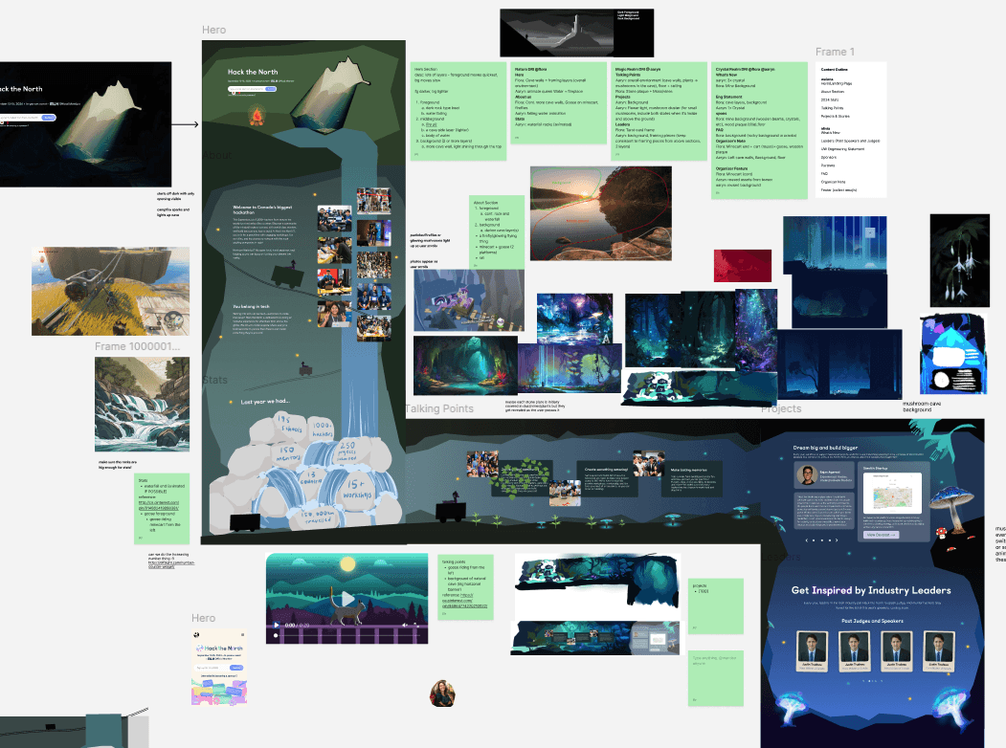The image size is (1006, 748).
Task: Click the 'Hack the North' title in Hero frame
Action: (253, 72)
